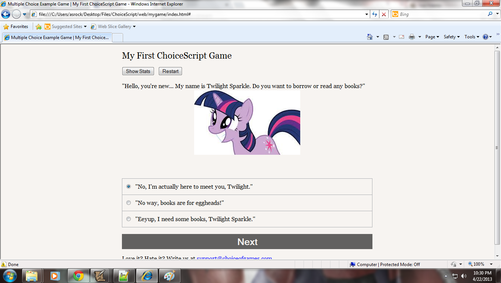This screenshot has width=501, height=283.
Task: Click the Restart button
Action: (x=170, y=71)
